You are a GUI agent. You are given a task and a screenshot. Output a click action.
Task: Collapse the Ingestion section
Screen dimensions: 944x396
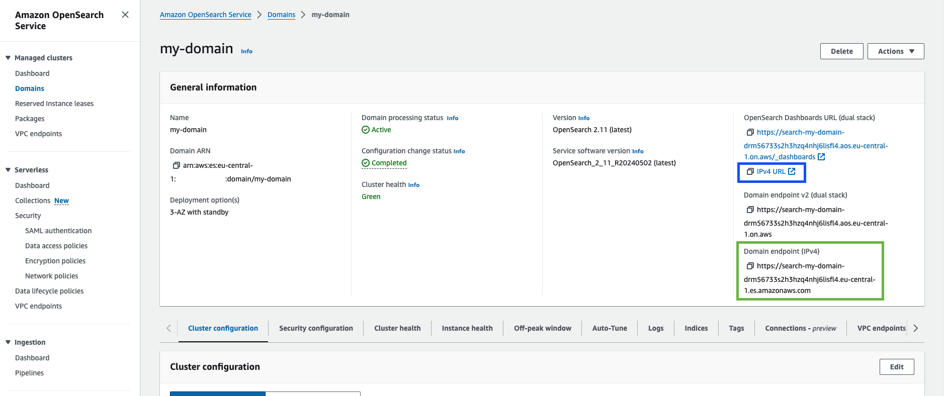8,342
